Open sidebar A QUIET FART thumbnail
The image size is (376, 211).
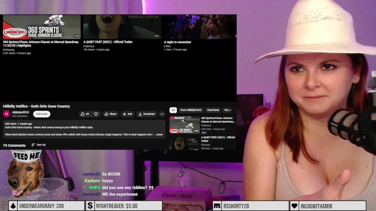click(184, 143)
